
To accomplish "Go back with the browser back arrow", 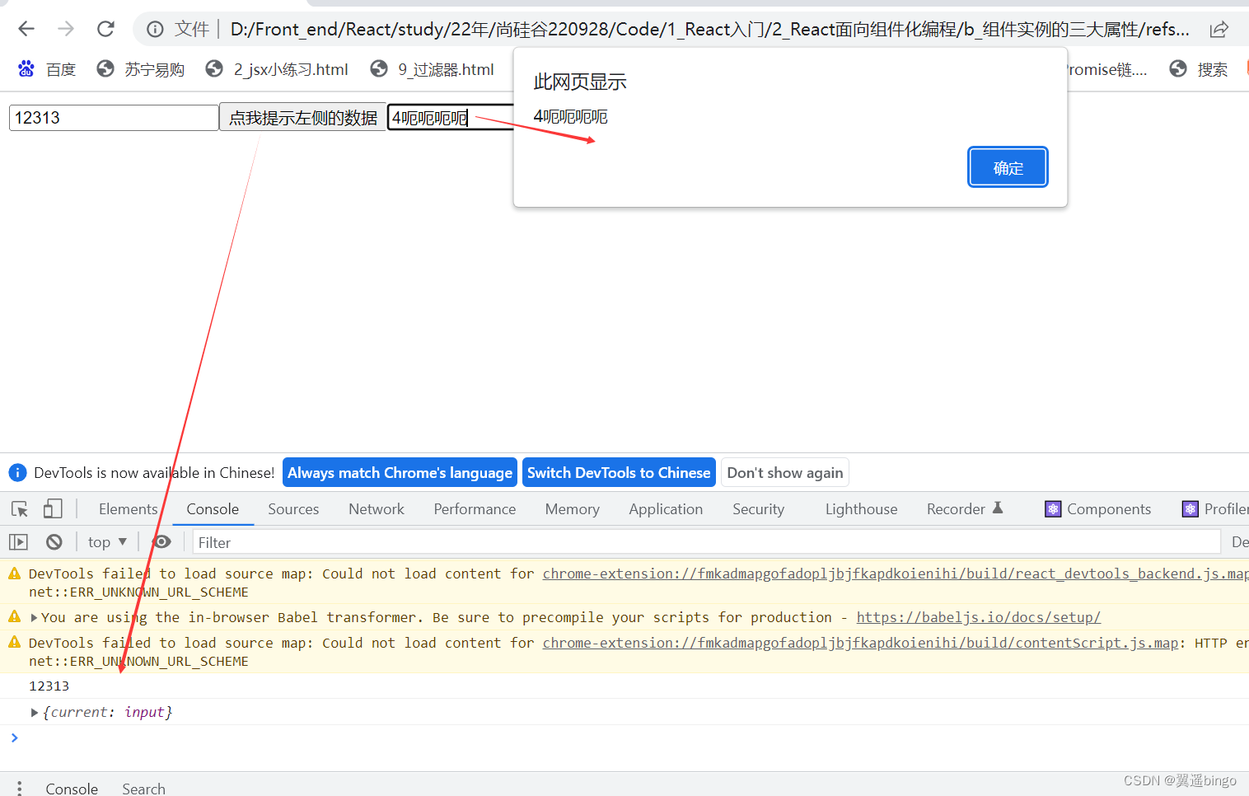I will [26, 29].
